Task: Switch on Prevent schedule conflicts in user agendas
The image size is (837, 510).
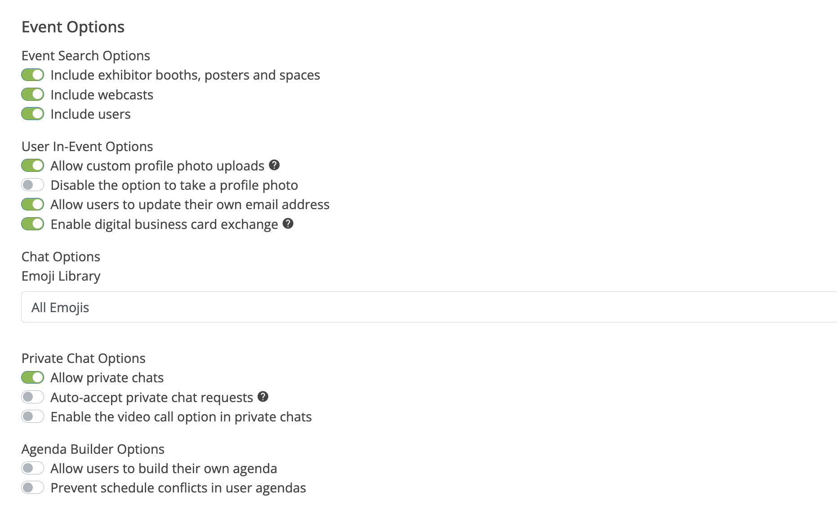Action: pos(33,488)
